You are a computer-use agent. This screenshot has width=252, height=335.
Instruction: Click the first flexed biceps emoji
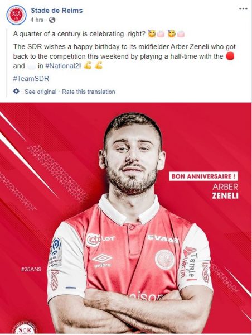coord(88,65)
